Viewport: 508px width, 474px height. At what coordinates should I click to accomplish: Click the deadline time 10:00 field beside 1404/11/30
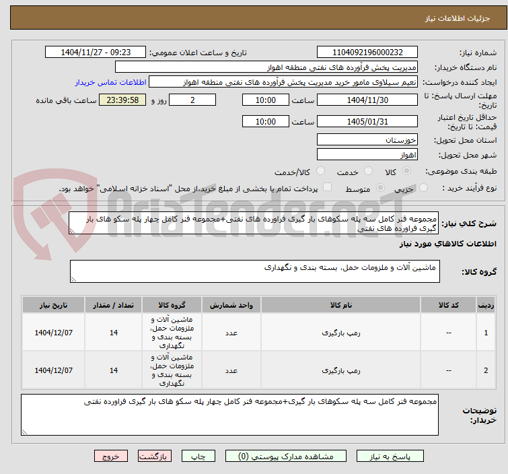266,100
